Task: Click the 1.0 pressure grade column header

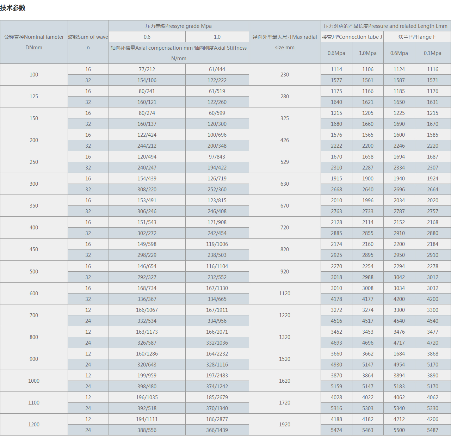Action: [217, 37]
